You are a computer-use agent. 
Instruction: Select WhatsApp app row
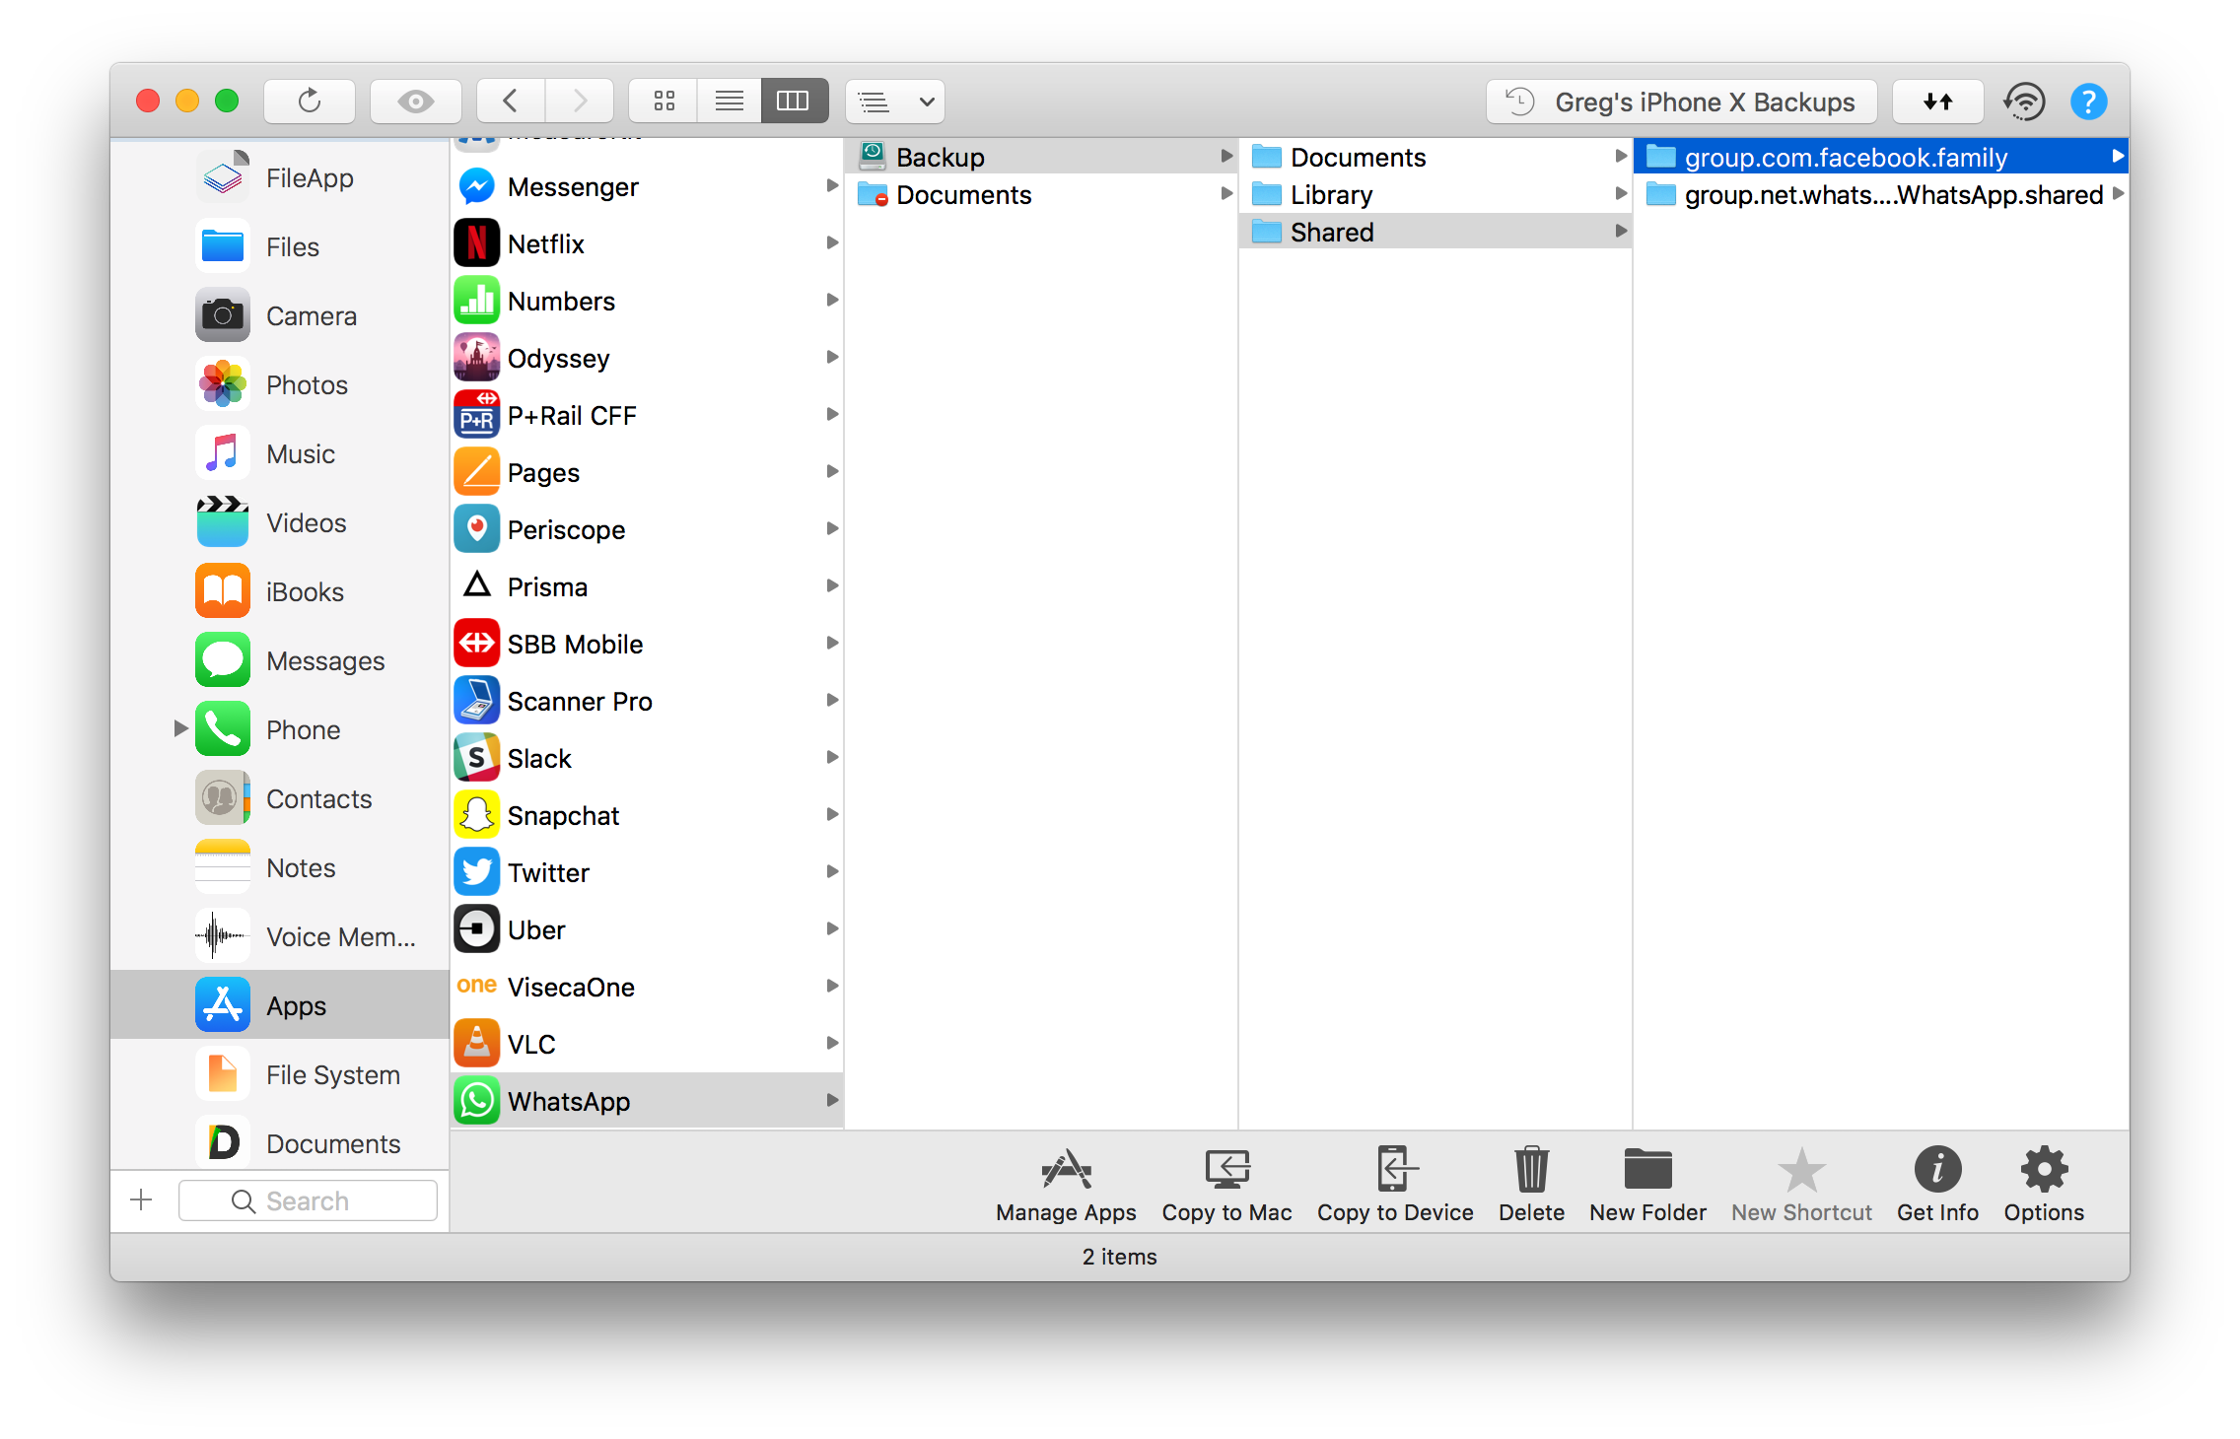(x=647, y=1101)
